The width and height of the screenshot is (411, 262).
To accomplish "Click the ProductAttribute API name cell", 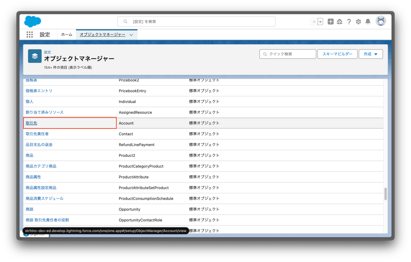I will click(x=134, y=177).
